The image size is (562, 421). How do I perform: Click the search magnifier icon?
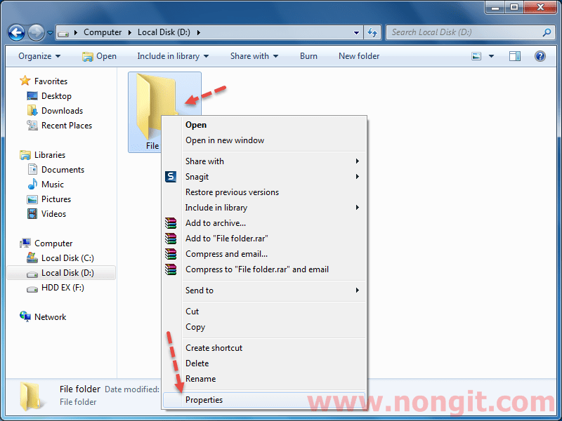pyautogui.click(x=547, y=32)
